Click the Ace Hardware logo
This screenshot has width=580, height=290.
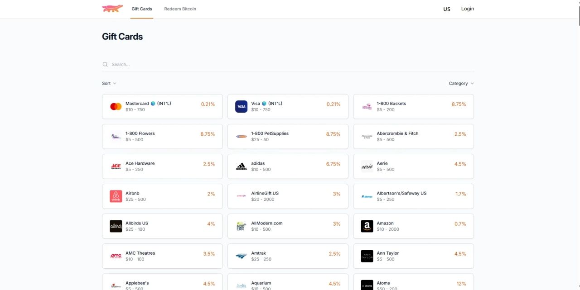coord(116,166)
